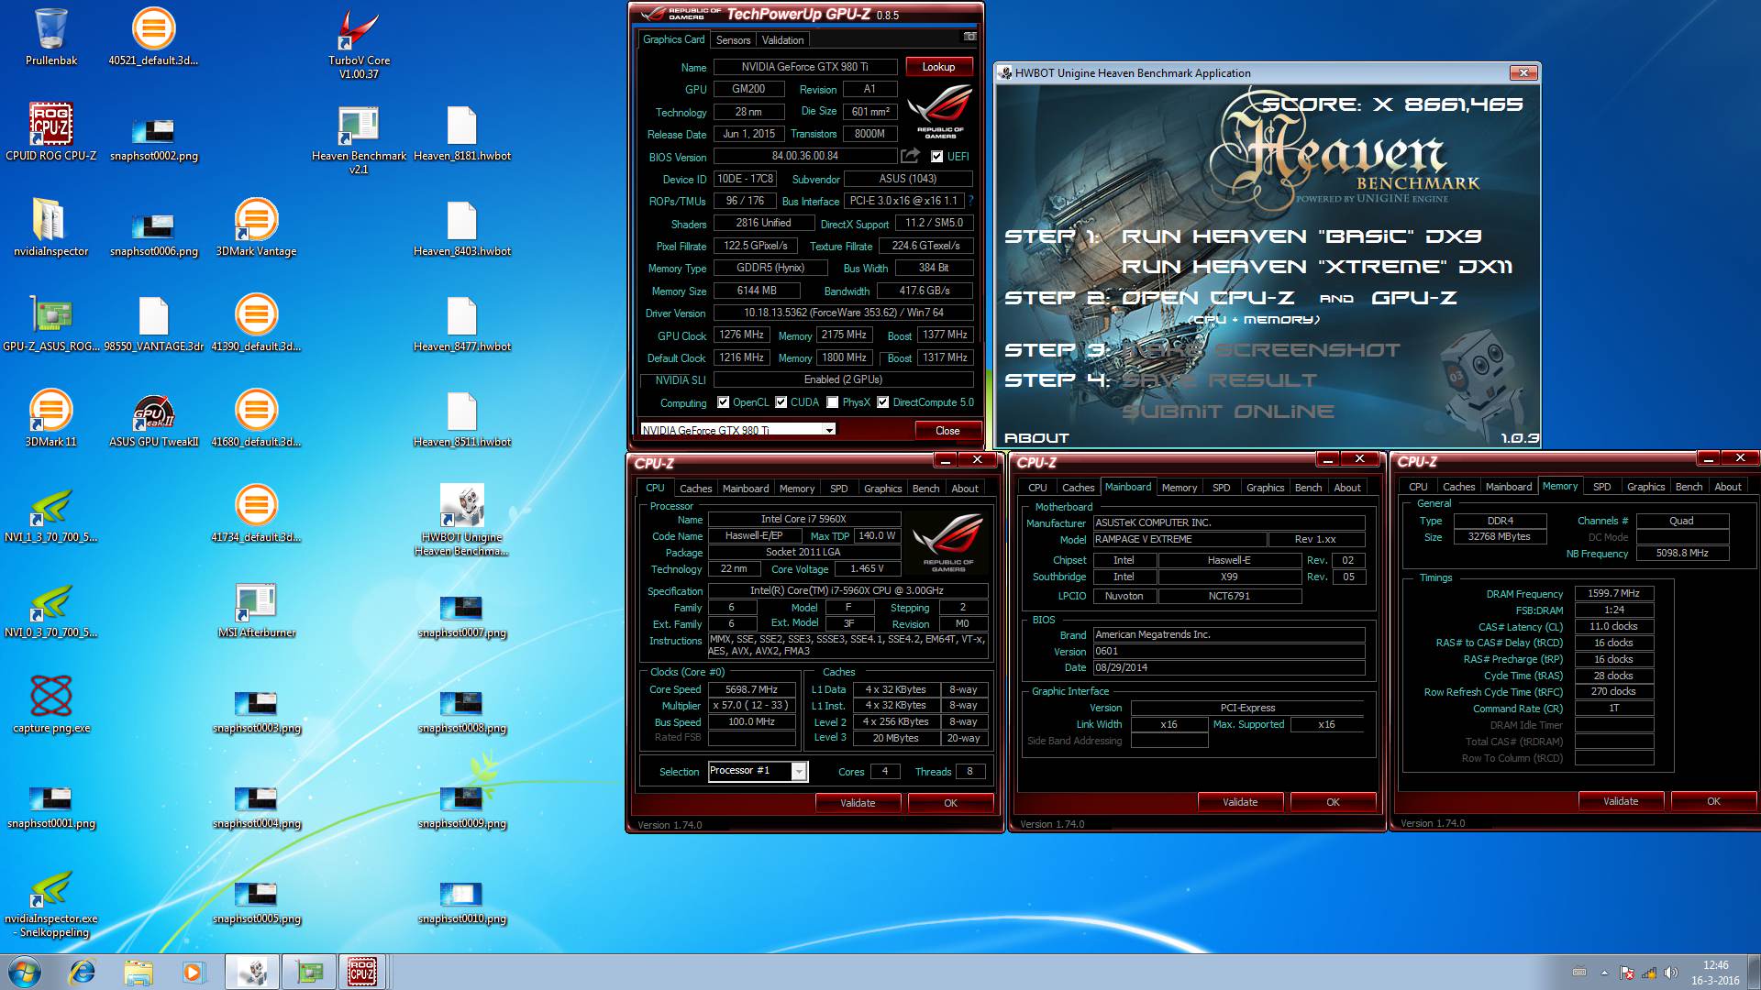This screenshot has width=1761, height=990.
Task: Open Heaven_8511.hwbot file
Action: tap(461, 418)
